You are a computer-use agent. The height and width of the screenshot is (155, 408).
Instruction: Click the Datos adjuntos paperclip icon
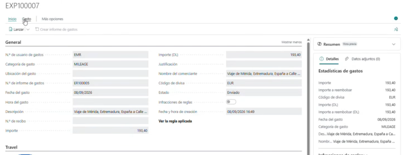(x=347, y=59)
